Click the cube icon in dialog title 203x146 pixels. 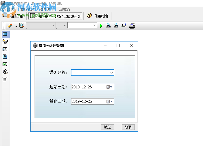click(x=35, y=45)
